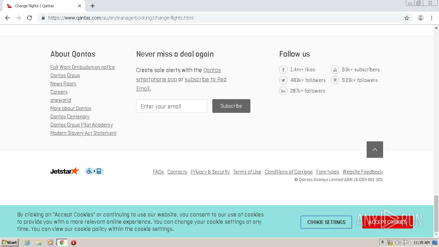The image size is (439, 247).
Task: Open Qantas Instagram page icon
Action: coord(335,80)
